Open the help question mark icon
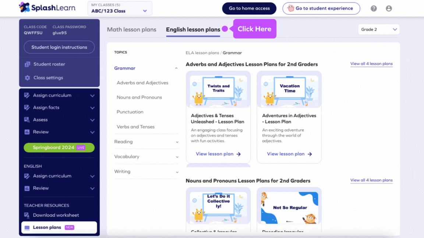This screenshot has height=238, width=424. 374,8
